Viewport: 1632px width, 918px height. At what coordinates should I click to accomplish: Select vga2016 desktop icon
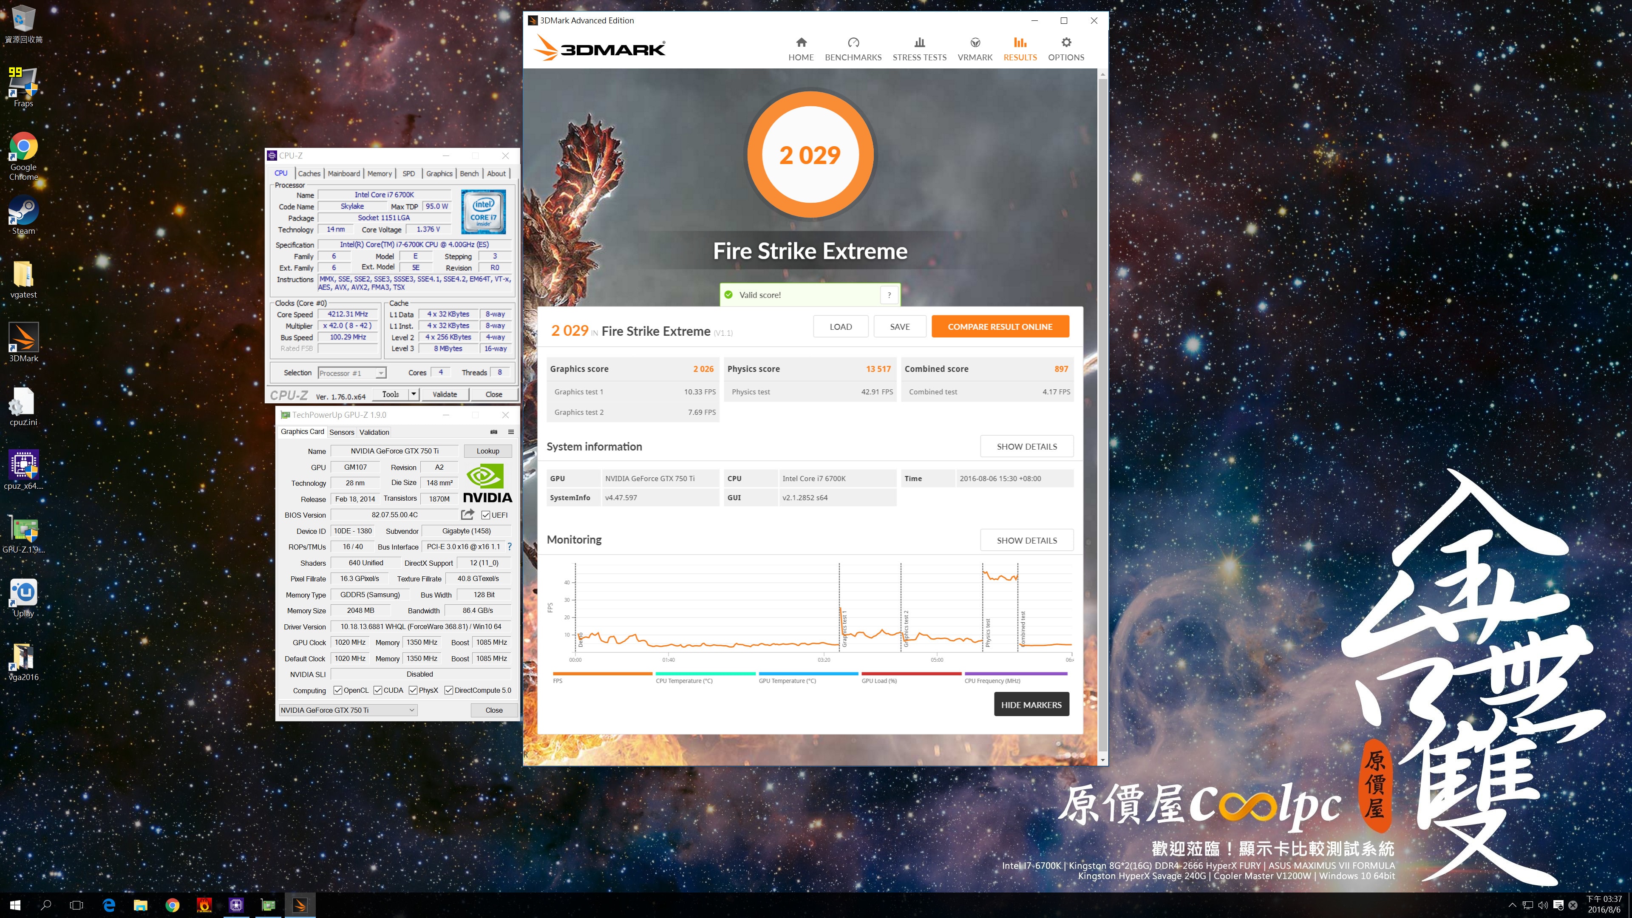23,662
